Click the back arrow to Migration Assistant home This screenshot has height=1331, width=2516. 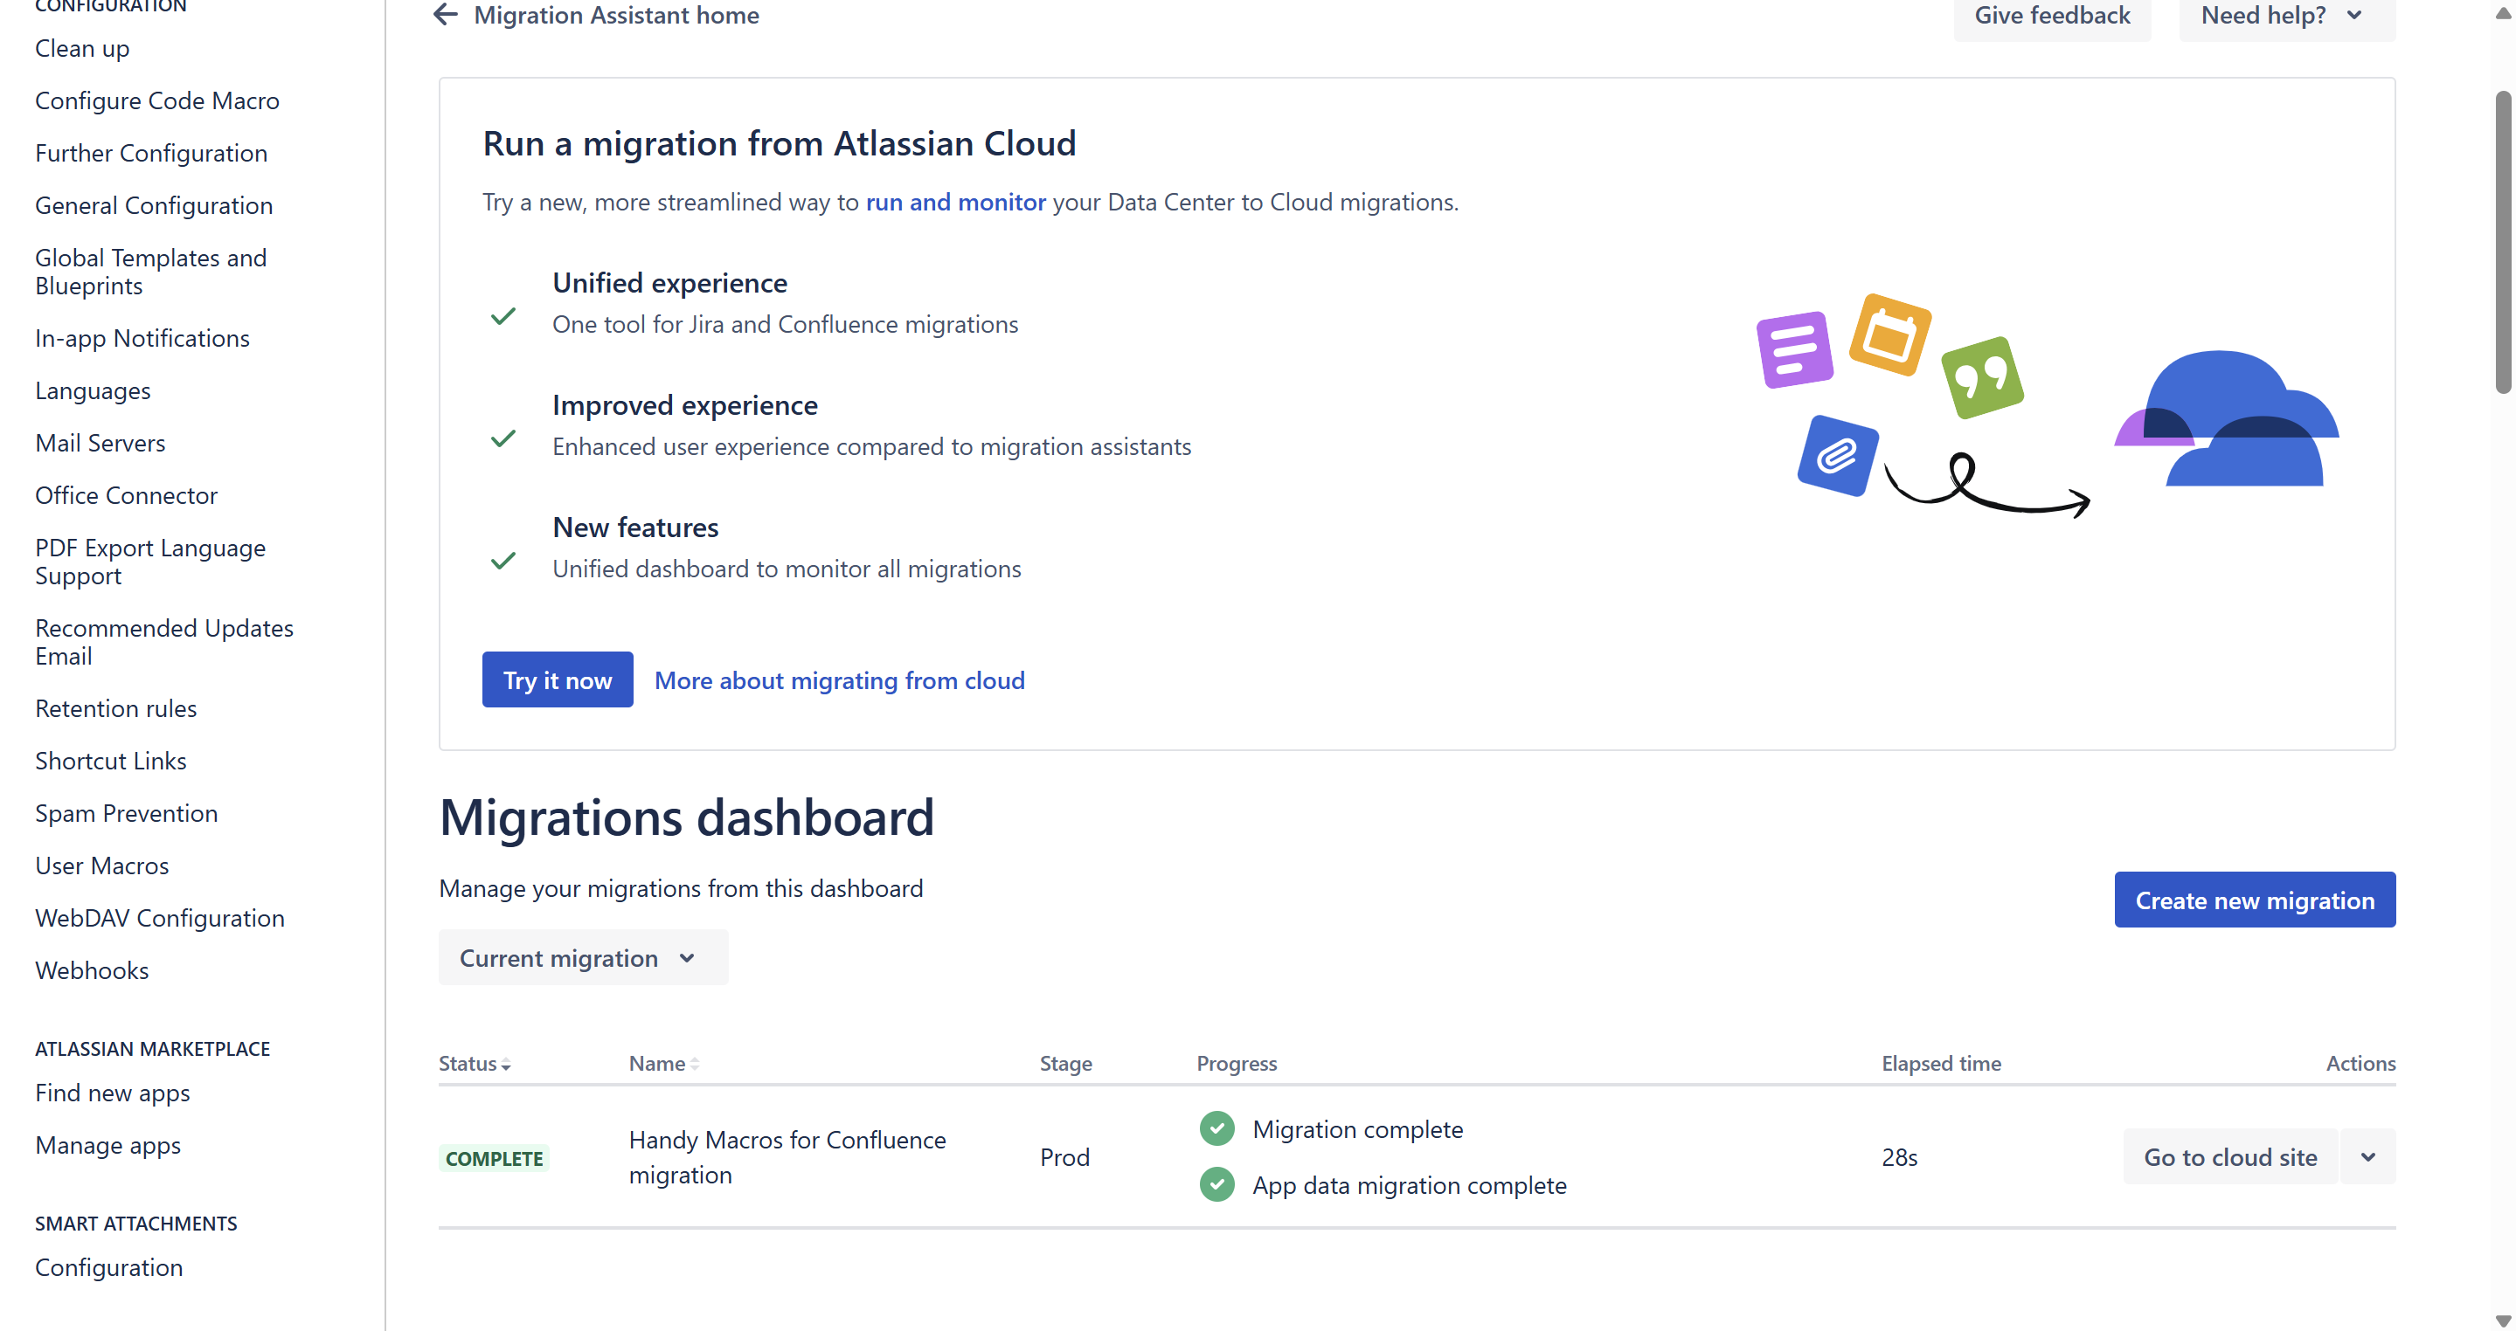(x=446, y=15)
